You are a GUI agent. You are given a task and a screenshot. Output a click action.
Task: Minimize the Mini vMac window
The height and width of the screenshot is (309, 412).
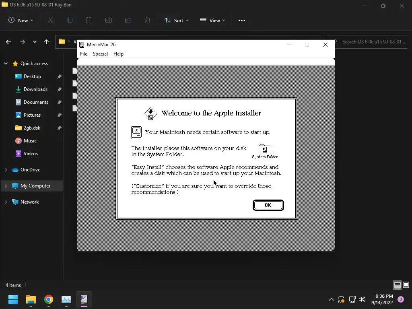(289, 45)
